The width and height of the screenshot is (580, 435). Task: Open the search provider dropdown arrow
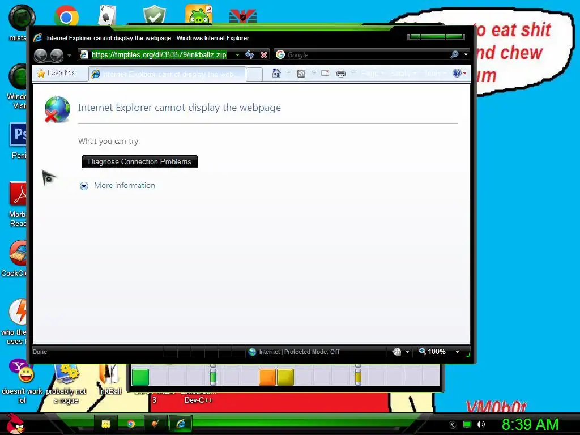(466, 55)
